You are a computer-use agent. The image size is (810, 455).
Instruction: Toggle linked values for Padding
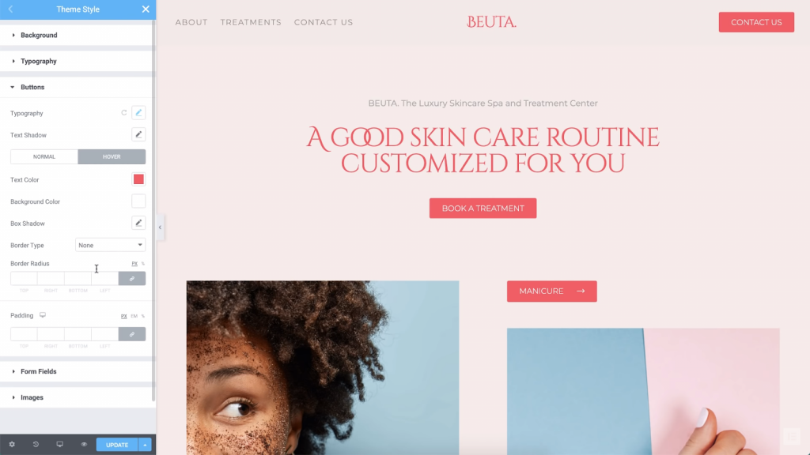(132, 334)
